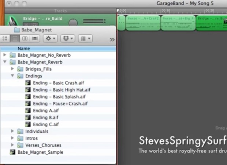Switch Finder to list view

[15, 38]
